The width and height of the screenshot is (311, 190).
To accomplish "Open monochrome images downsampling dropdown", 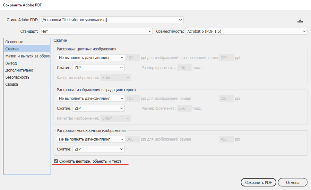I will (x=91, y=139).
